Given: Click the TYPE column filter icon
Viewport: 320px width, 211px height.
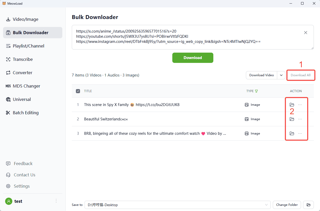Looking at the screenshot, I should click(256, 91).
